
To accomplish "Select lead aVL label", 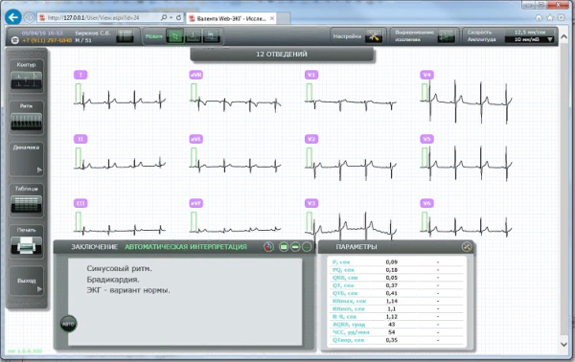I will tap(196, 139).
